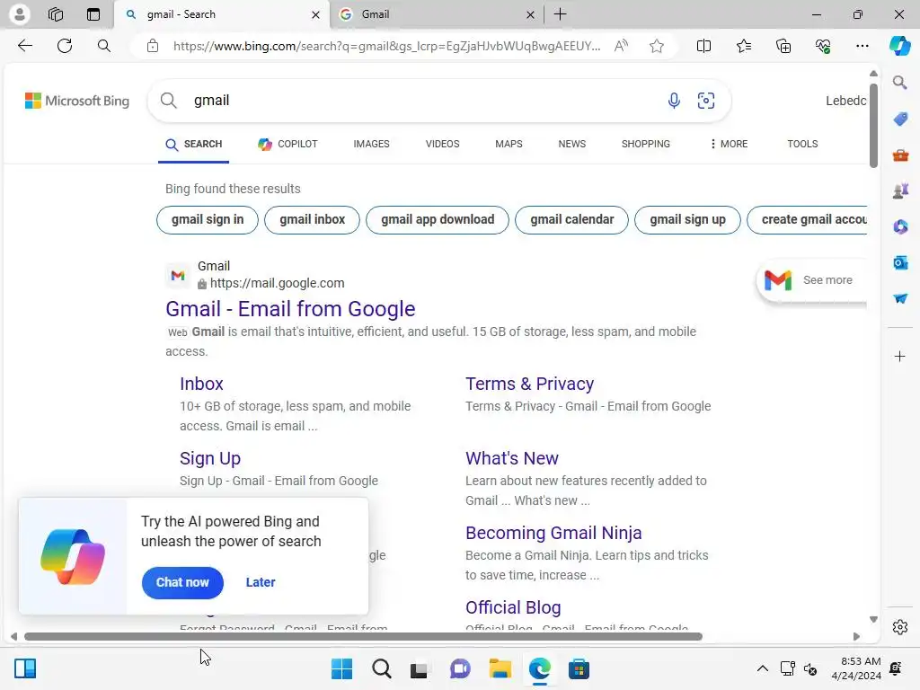This screenshot has width=920, height=690.
Task: Open the Terms & Privacy sublink
Action: coord(529,384)
